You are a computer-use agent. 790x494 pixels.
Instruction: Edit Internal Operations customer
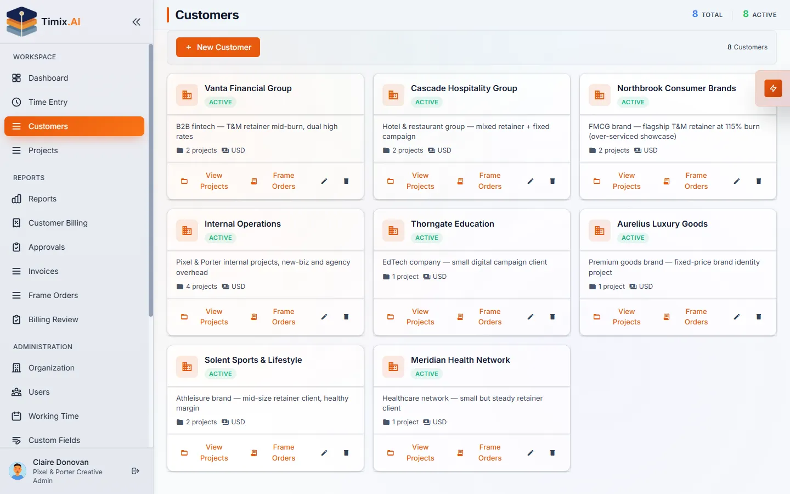pos(324,317)
